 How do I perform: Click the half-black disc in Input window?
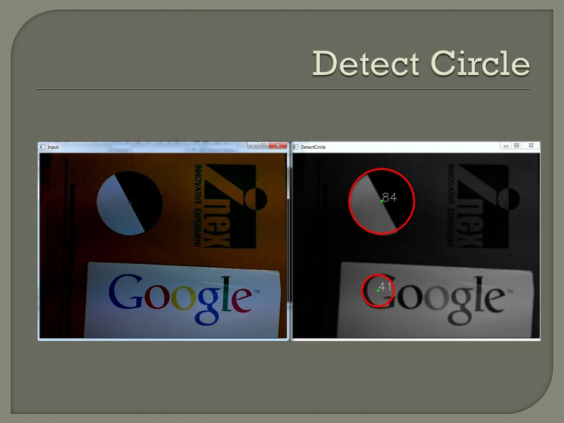click(129, 203)
